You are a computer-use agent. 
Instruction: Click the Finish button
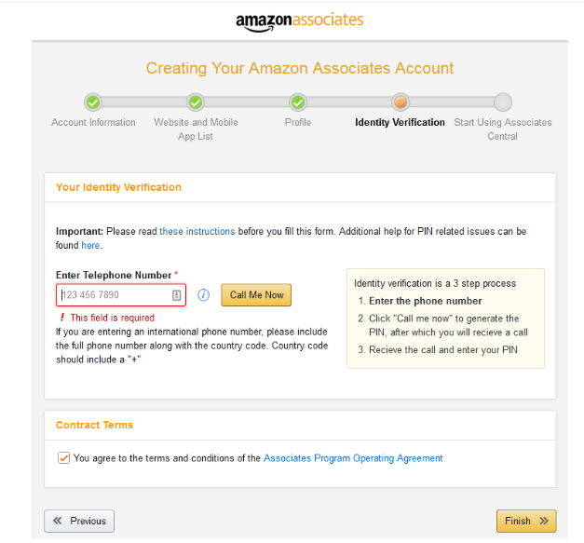pyautogui.click(x=526, y=521)
